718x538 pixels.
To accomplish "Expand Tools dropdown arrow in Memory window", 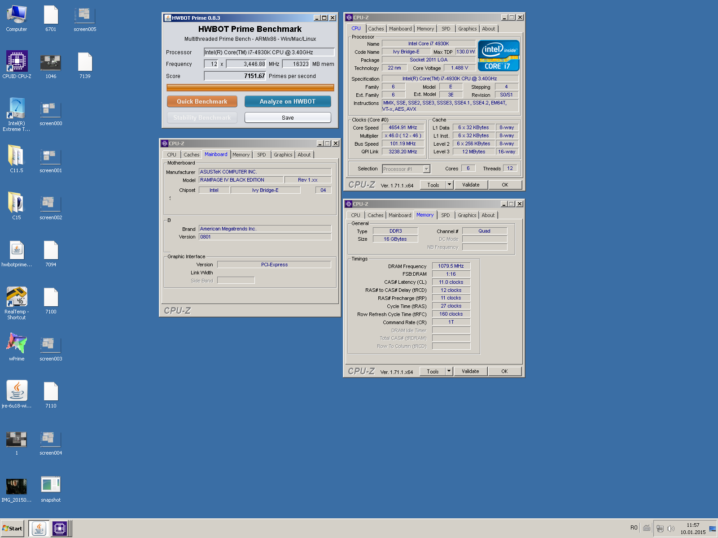I will (449, 371).
